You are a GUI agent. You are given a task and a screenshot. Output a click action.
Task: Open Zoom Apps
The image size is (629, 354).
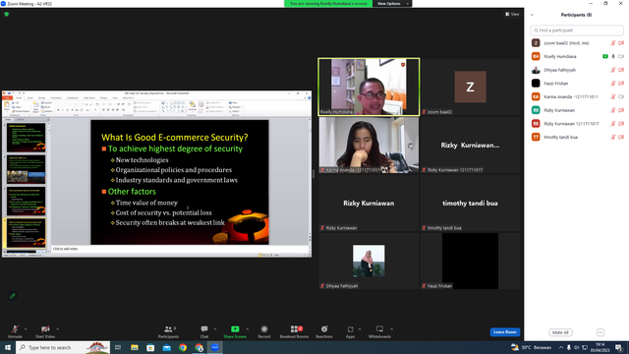[x=350, y=331]
